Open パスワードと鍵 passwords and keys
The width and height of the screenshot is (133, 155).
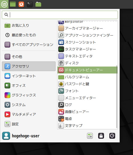[87, 84]
